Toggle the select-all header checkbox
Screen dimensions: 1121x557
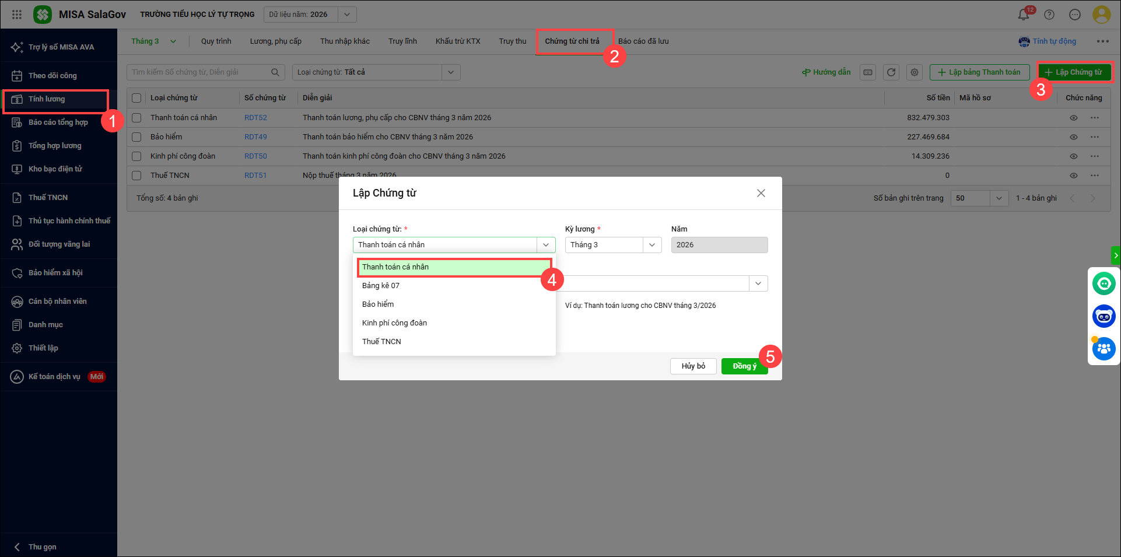(x=136, y=98)
